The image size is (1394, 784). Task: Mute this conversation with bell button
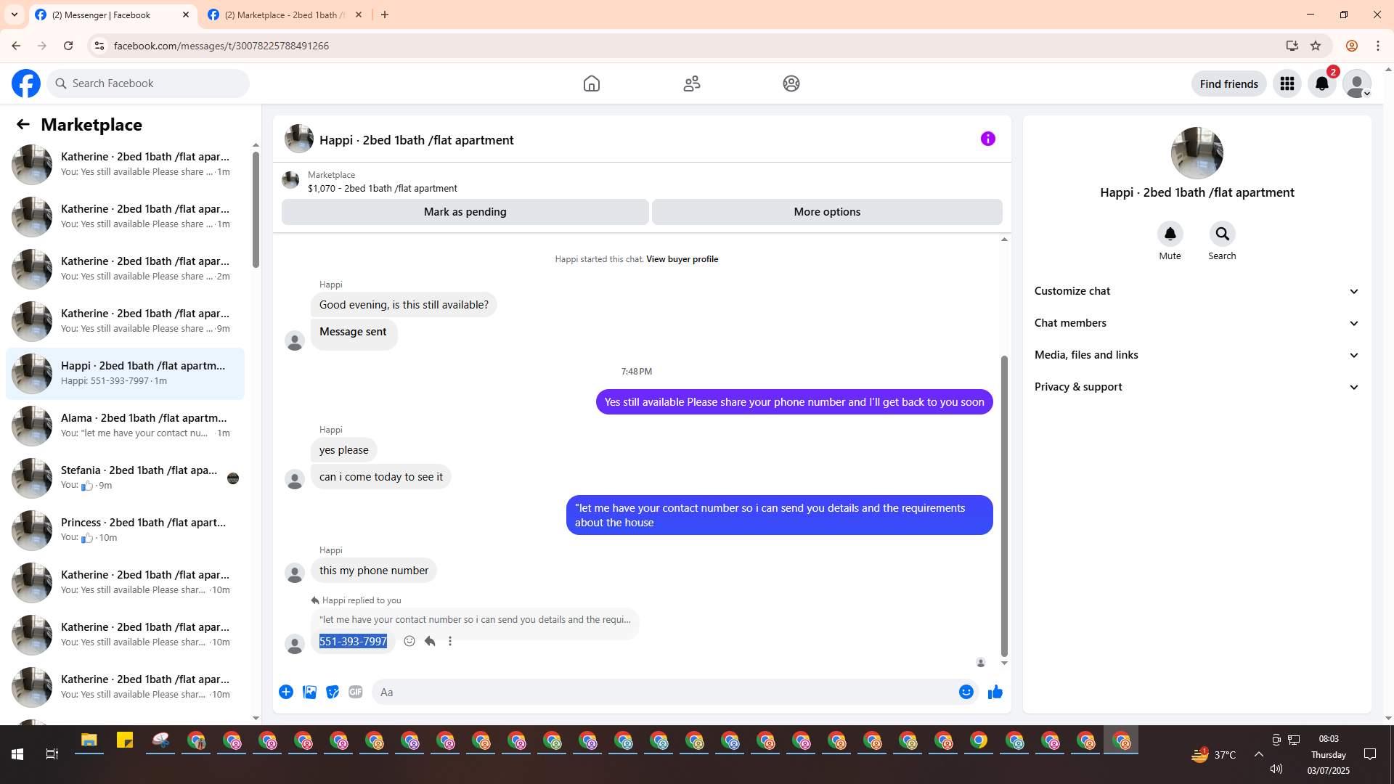tap(1170, 234)
